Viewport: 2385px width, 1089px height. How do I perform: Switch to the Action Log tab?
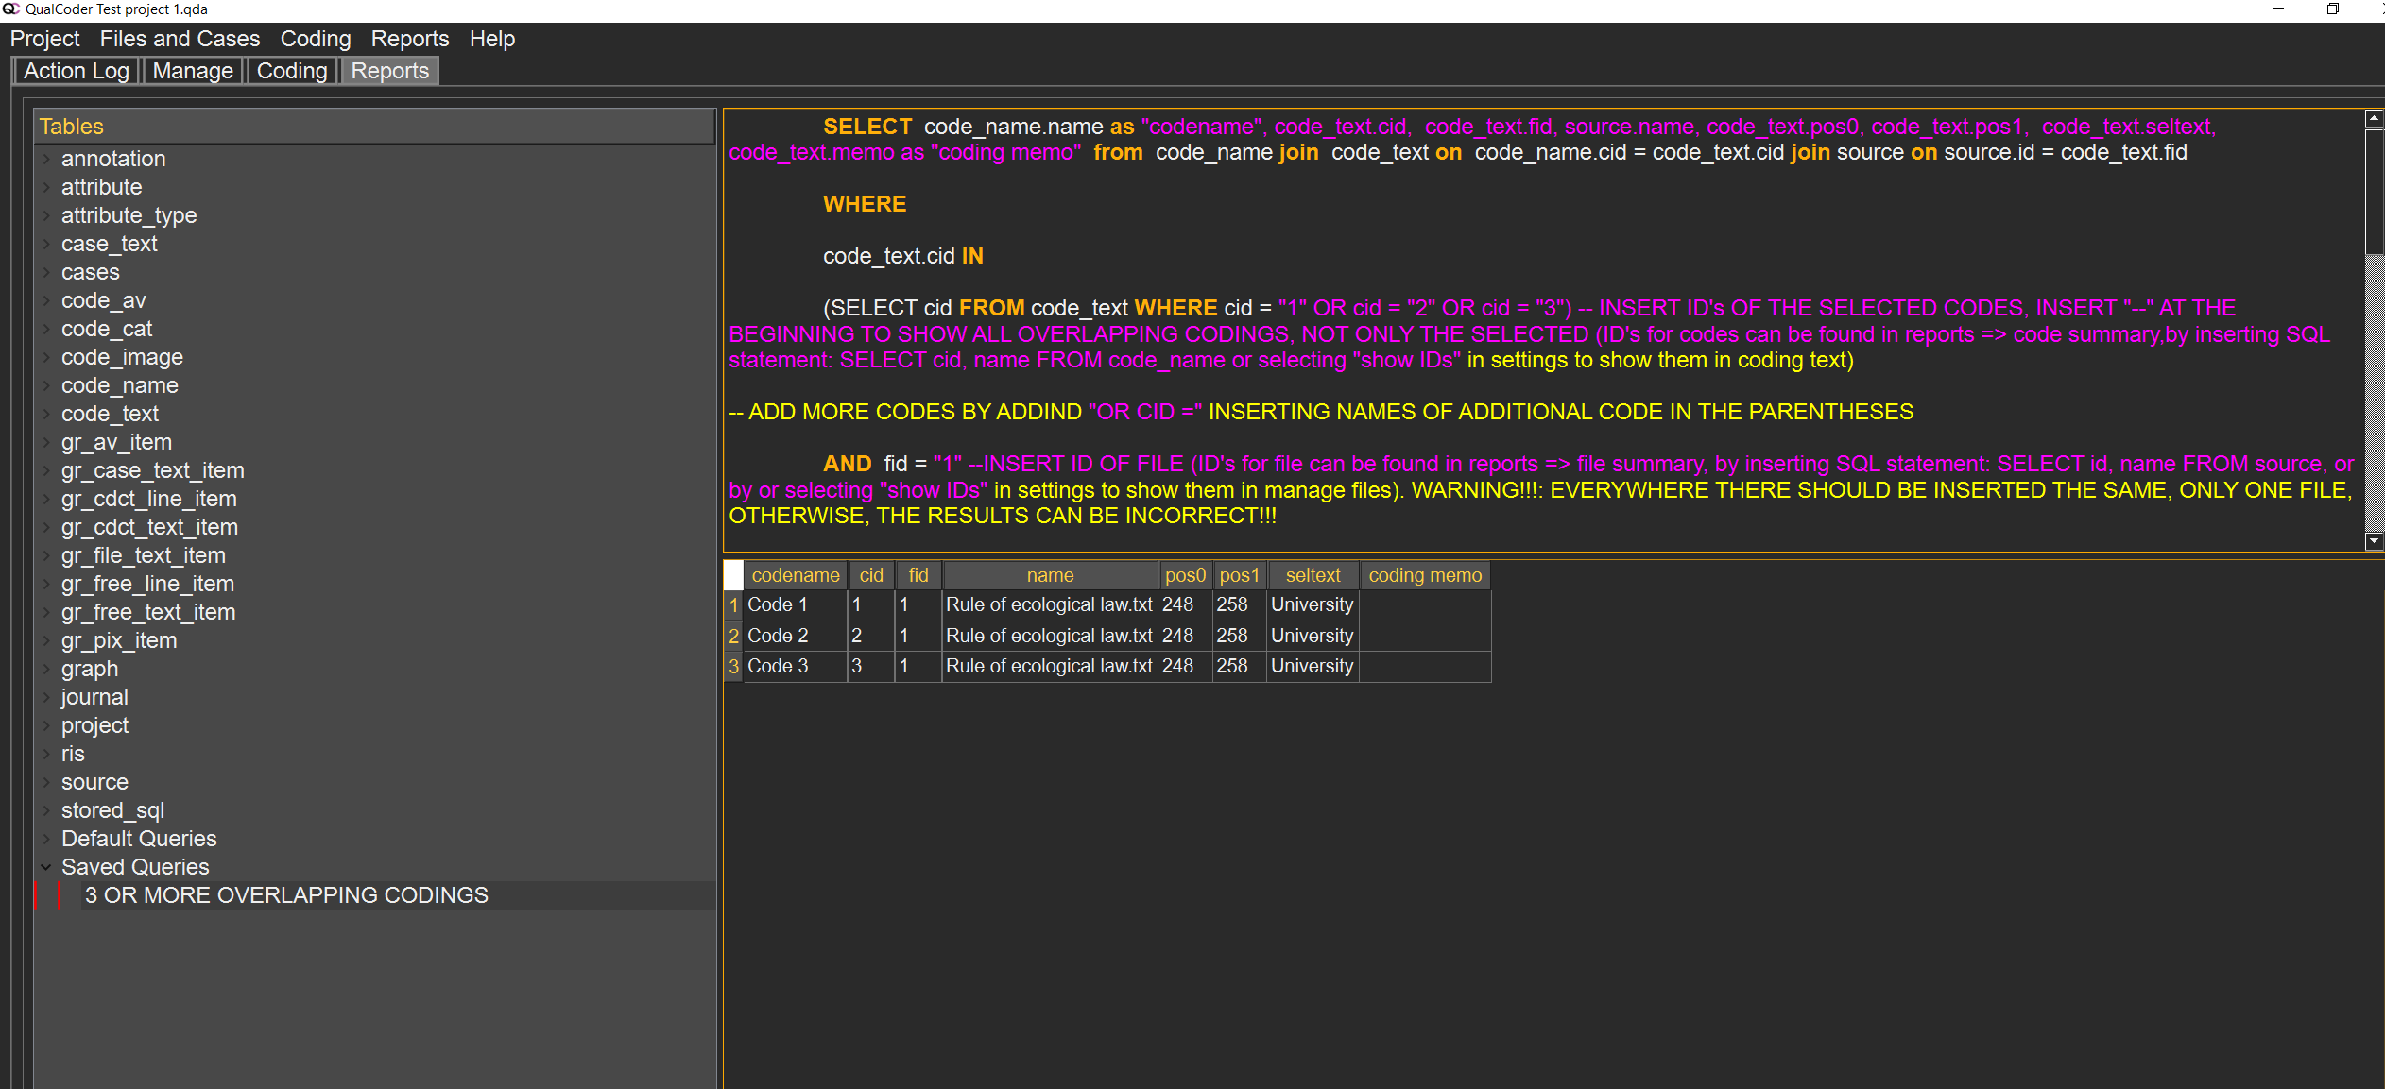(76, 70)
